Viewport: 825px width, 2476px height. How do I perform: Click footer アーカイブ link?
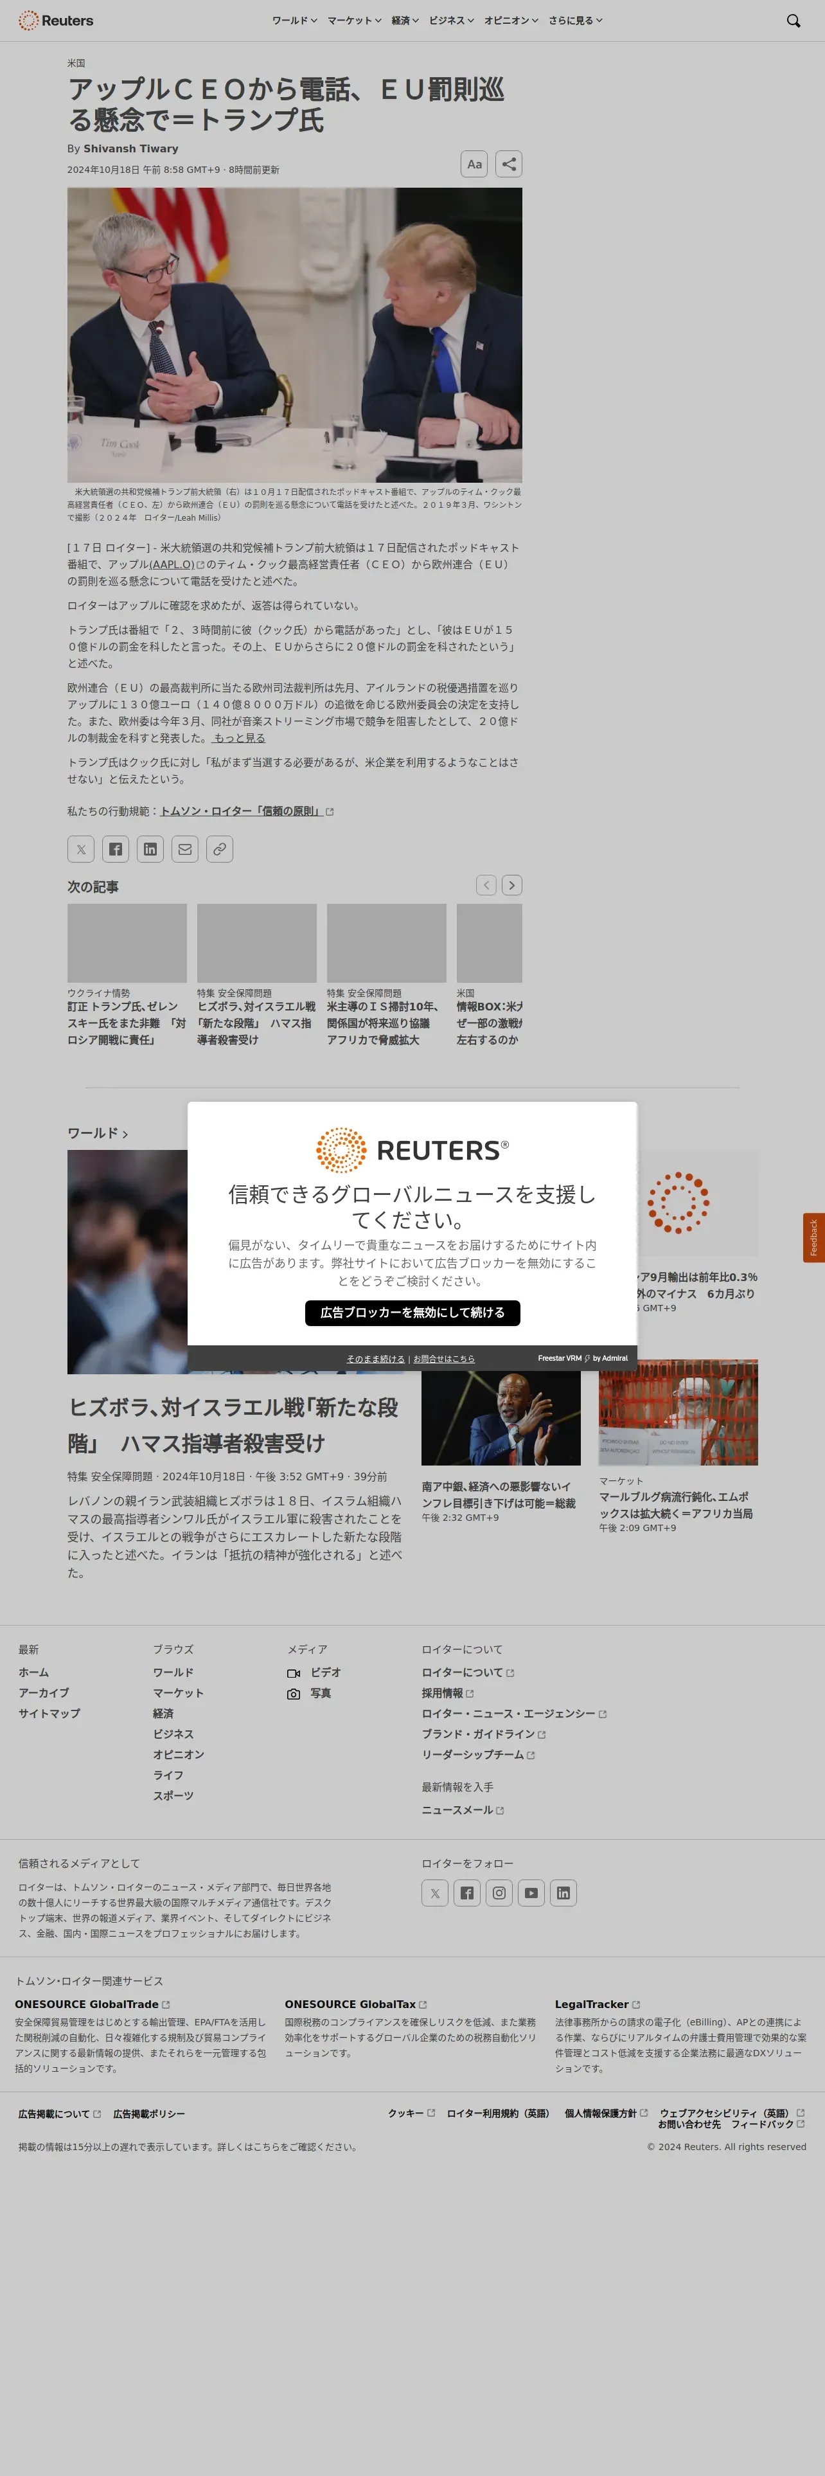43,1692
